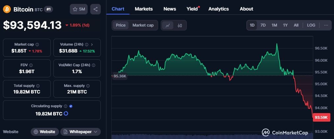
Task: Open the Markets tab
Action: [x=144, y=9]
